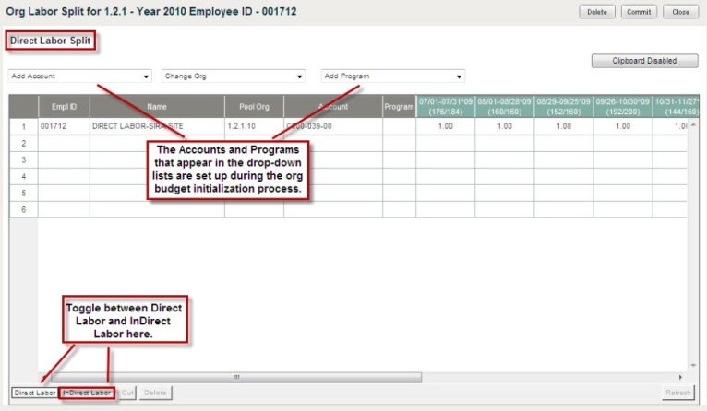This screenshot has height=411, width=707.
Task: Click the right arrow of horizontal scrollbar
Action: 680,377
